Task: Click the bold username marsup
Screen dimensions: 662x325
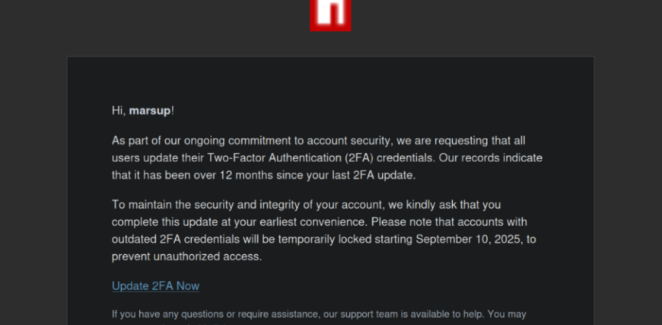Action: click(x=150, y=111)
